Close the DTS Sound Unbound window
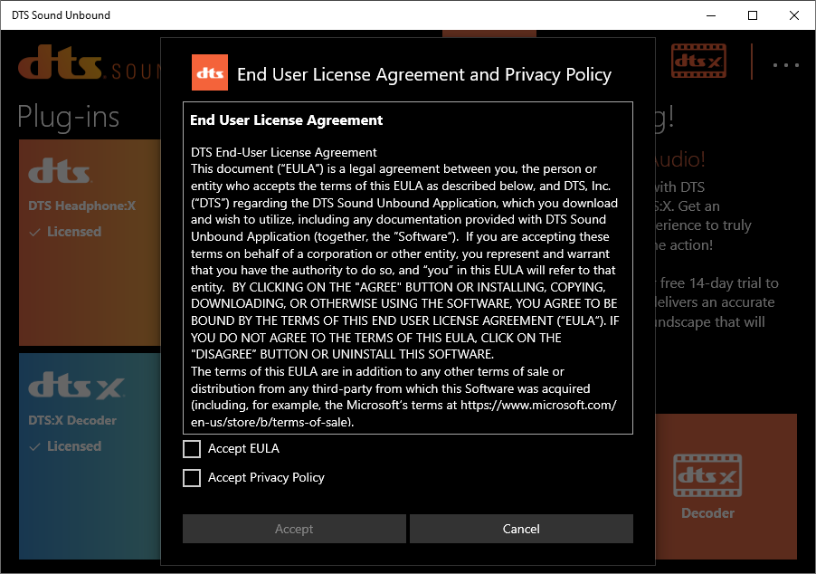This screenshot has width=816, height=574. click(794, 15)
